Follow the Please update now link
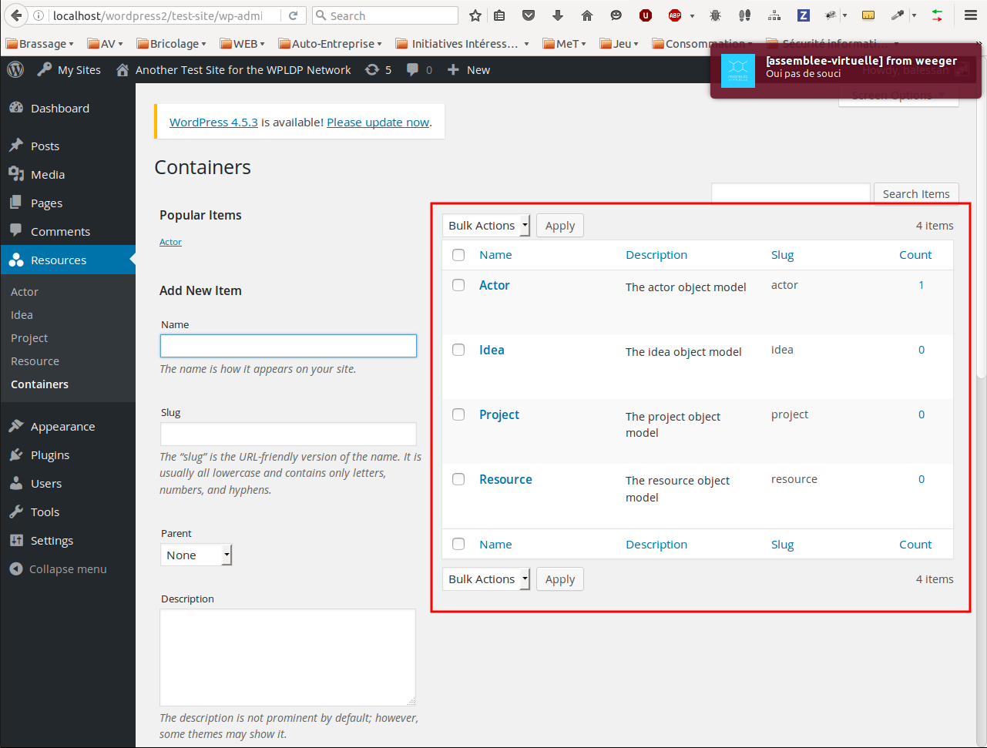 click(378, 122)
